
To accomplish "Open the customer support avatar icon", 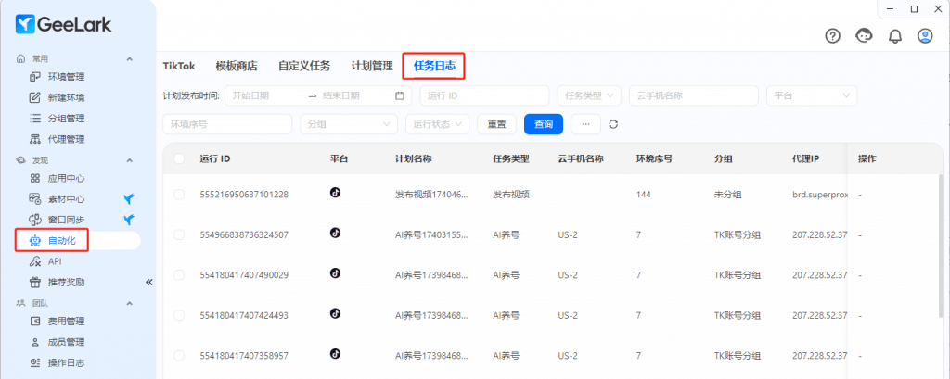I will tap(864, 36).
